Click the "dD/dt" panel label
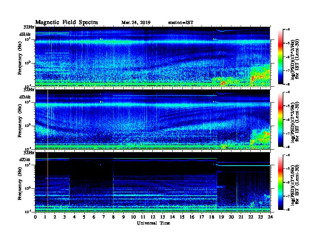 coord(25,97)
